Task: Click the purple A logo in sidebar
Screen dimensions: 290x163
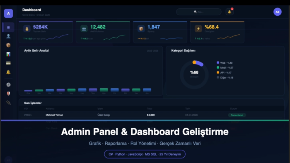Action: click(x=8, y=13)
